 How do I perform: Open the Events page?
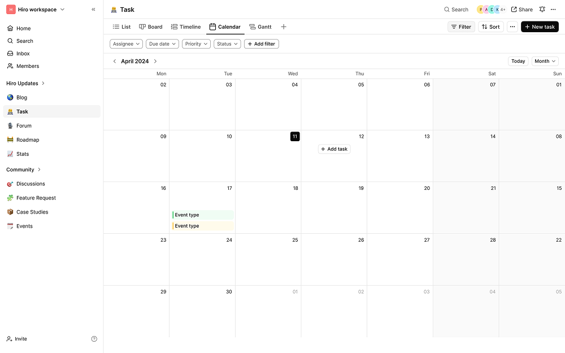[51, 226]
